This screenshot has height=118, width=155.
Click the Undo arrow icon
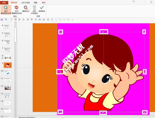[5, 19]
